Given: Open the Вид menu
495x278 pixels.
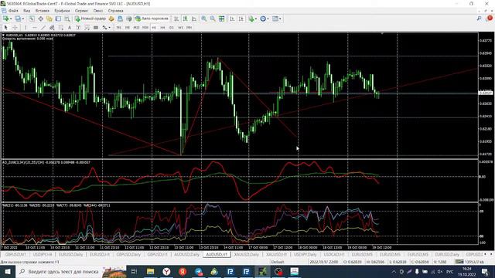Looking at the screenshot, I should tap(26, 11).
